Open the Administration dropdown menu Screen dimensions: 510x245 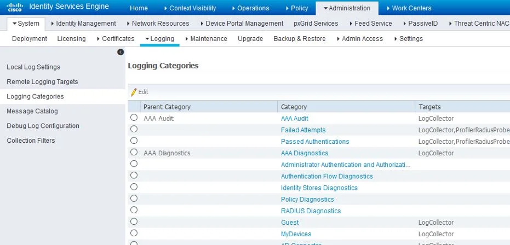[347, 8]
